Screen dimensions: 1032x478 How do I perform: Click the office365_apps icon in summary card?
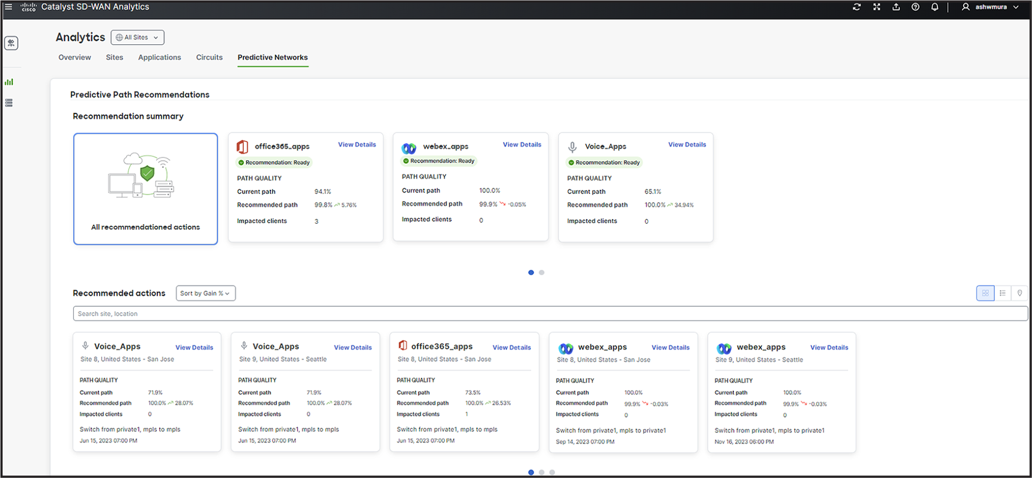[x=243, y=146]
